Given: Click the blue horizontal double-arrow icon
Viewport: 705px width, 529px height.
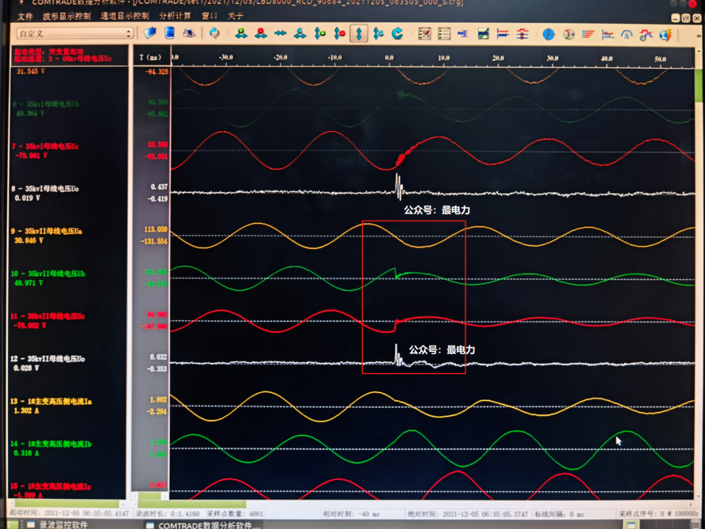Looking at the screenshot, I should 281,34.
